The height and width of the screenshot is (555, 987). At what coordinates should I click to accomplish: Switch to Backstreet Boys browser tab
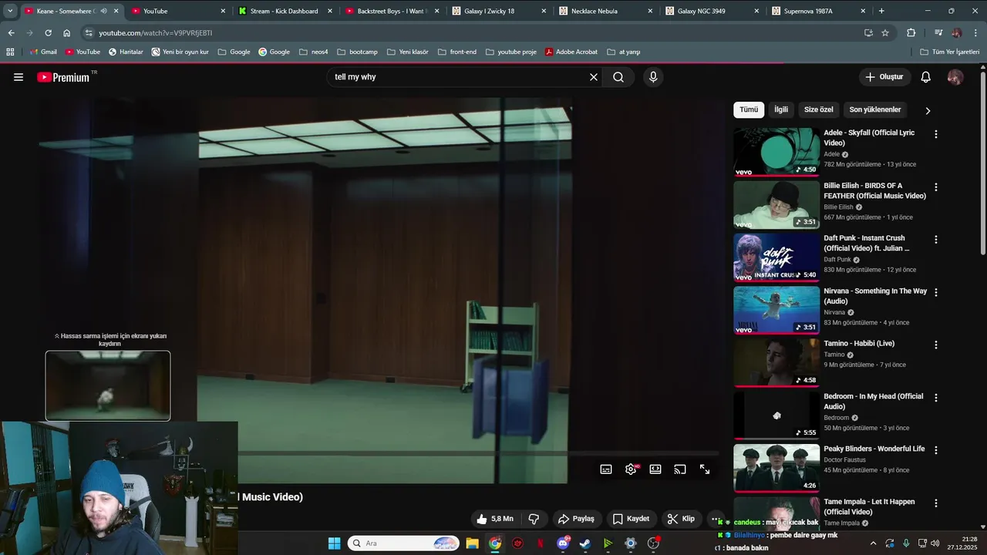coord(392,11)
